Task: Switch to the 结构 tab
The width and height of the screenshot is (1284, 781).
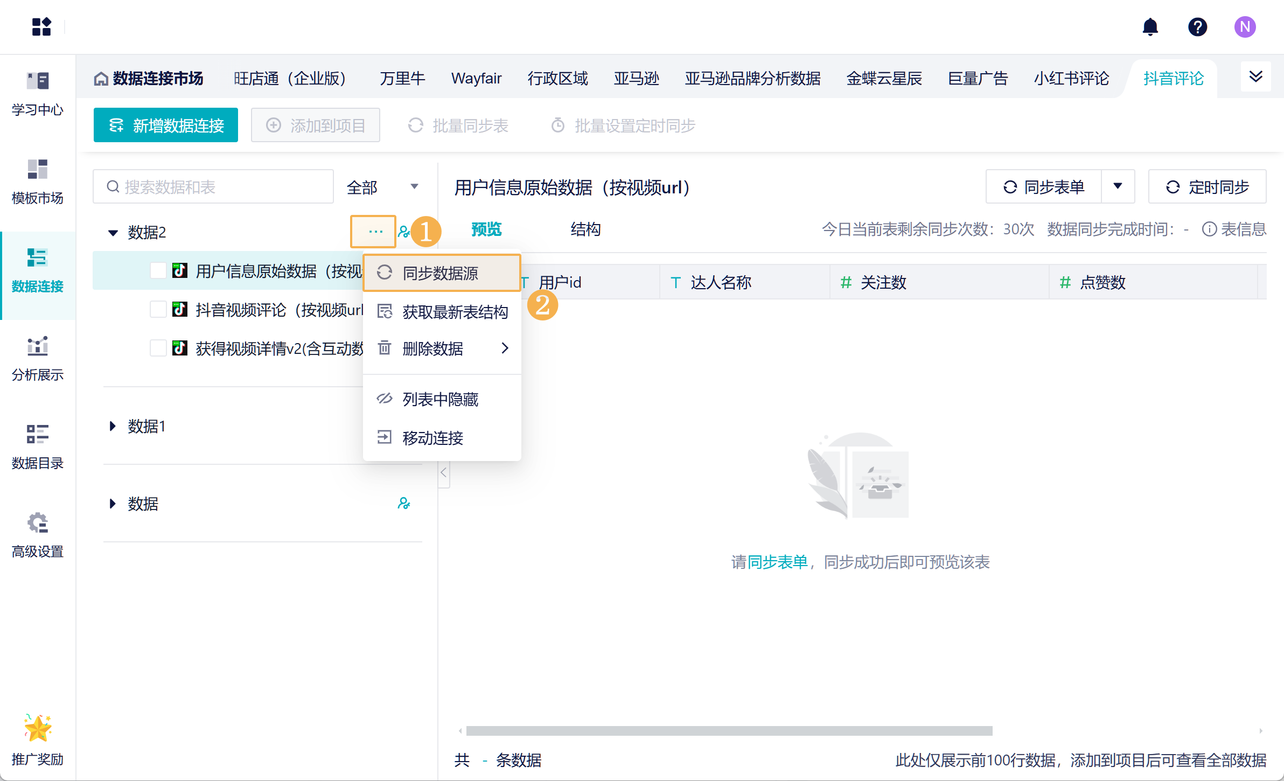Action: (x=585, y=229)
